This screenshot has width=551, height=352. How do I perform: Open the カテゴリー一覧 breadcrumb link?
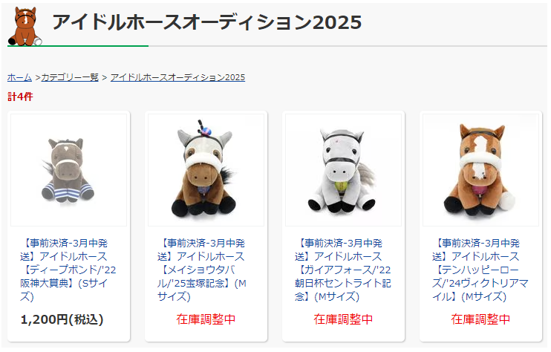pyautogui.click(x=70, y=77)
